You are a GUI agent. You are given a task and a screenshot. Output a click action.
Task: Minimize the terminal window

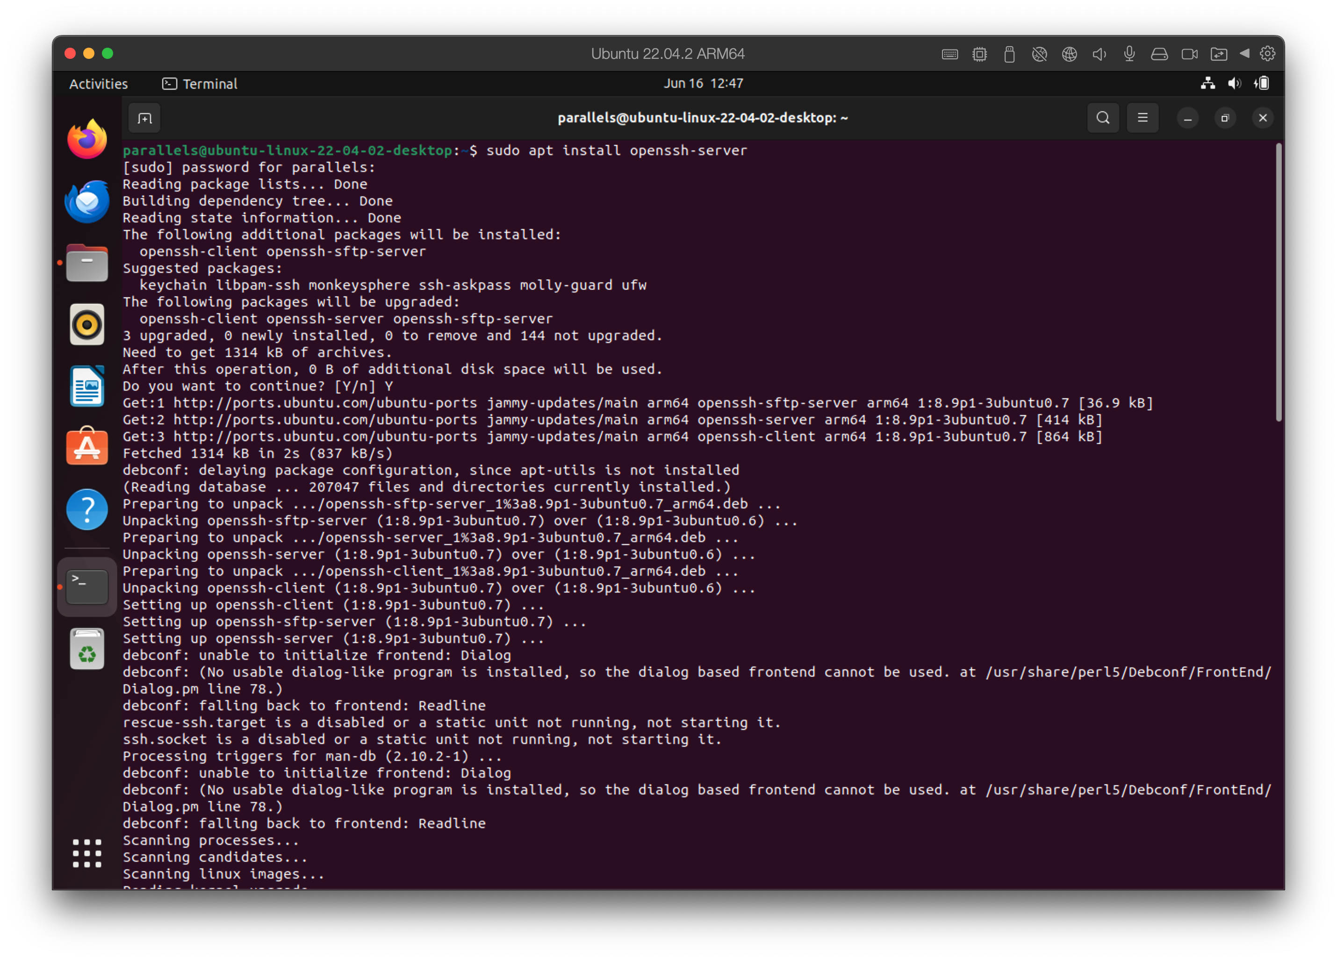(x=1188, y=119)
